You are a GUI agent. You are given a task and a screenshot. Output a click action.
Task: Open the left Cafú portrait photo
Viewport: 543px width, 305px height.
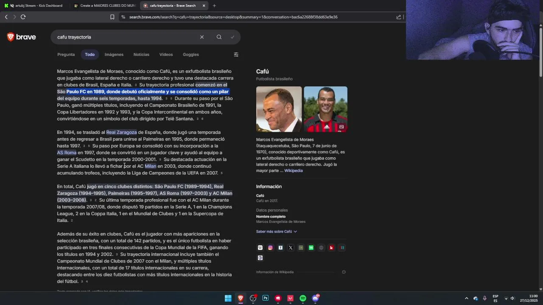click(279, 109)
